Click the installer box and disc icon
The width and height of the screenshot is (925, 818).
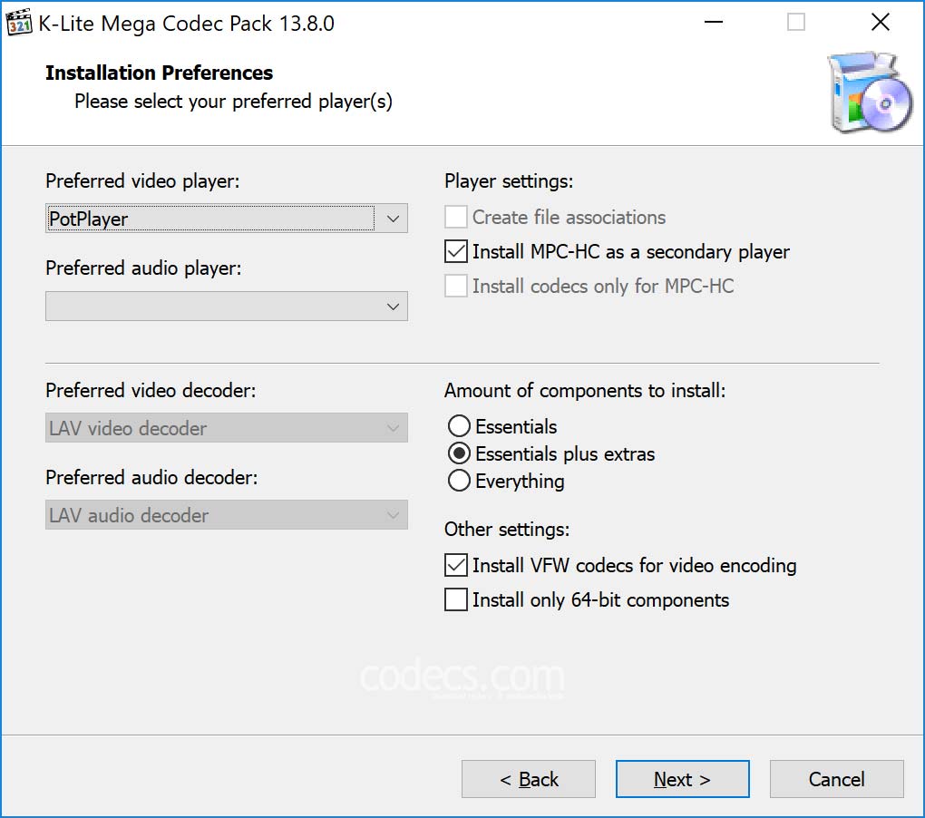(x=869, y=94)
